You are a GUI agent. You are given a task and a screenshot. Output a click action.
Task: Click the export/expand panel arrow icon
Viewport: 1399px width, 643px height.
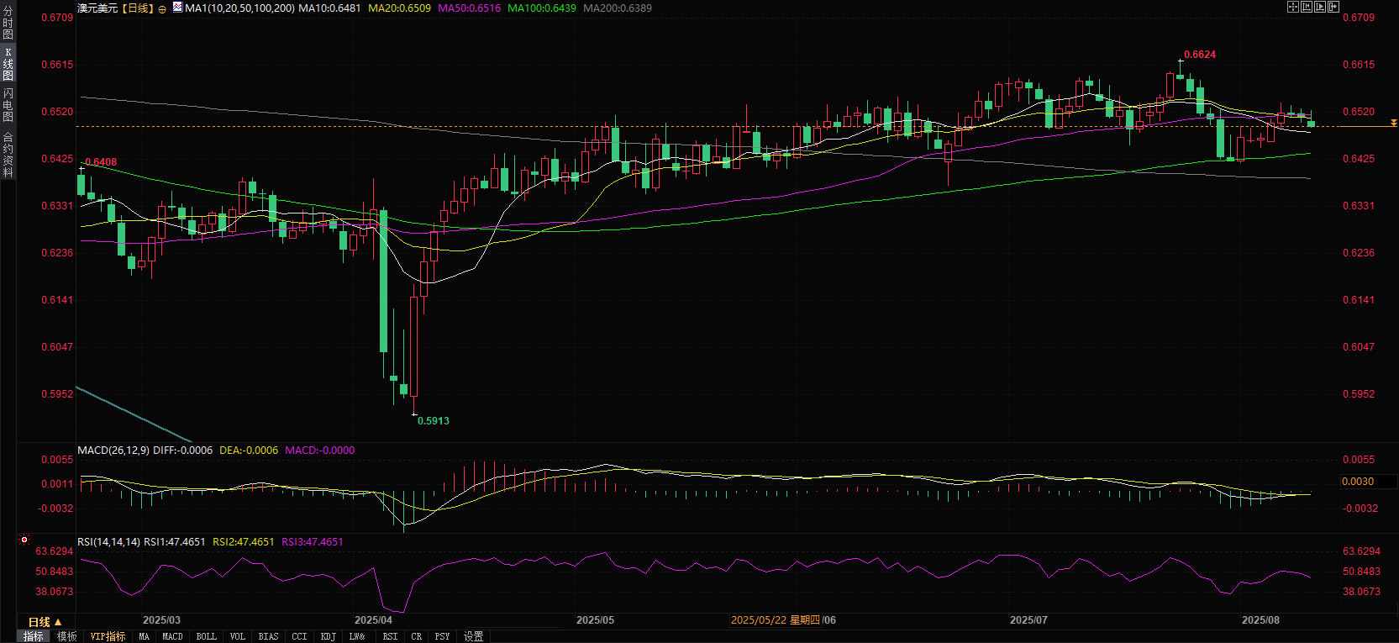tap(1333, 7)
